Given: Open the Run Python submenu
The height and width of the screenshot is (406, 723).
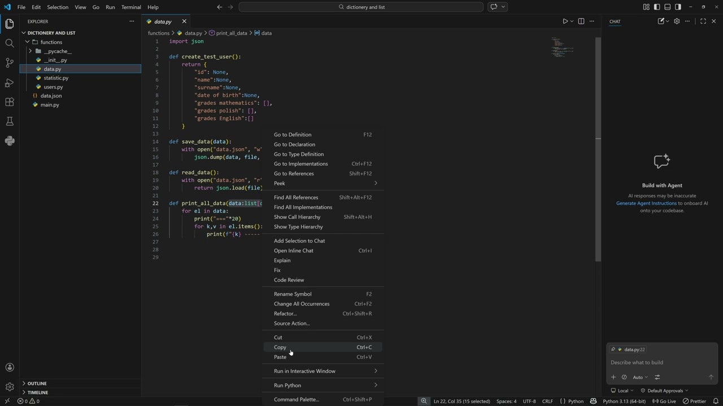Looking at the screenshot, I should [324, 386].
